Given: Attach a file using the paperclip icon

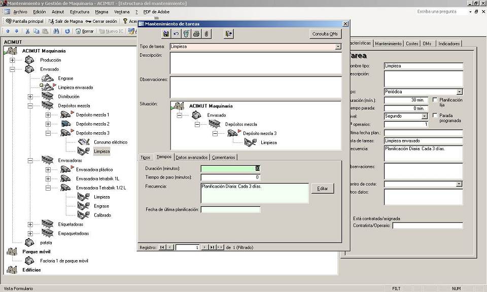Looking at the screenshot, I should (206, 33).
